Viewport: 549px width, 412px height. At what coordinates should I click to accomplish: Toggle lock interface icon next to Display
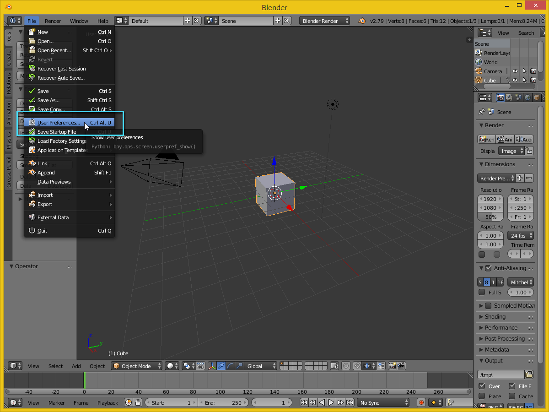point(529,151)
